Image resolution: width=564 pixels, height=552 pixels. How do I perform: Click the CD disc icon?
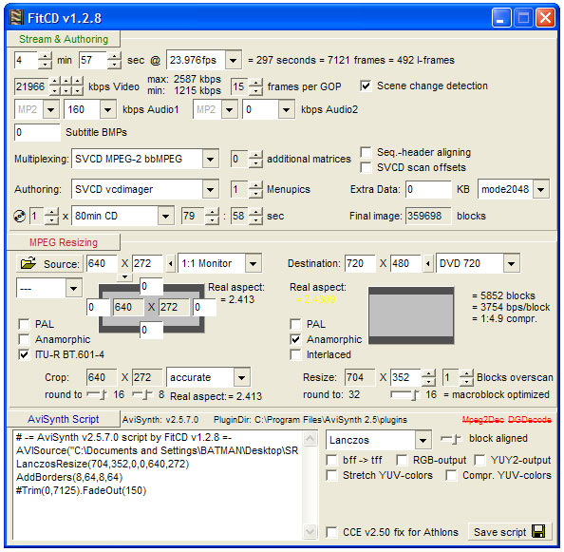click(19, 216)
